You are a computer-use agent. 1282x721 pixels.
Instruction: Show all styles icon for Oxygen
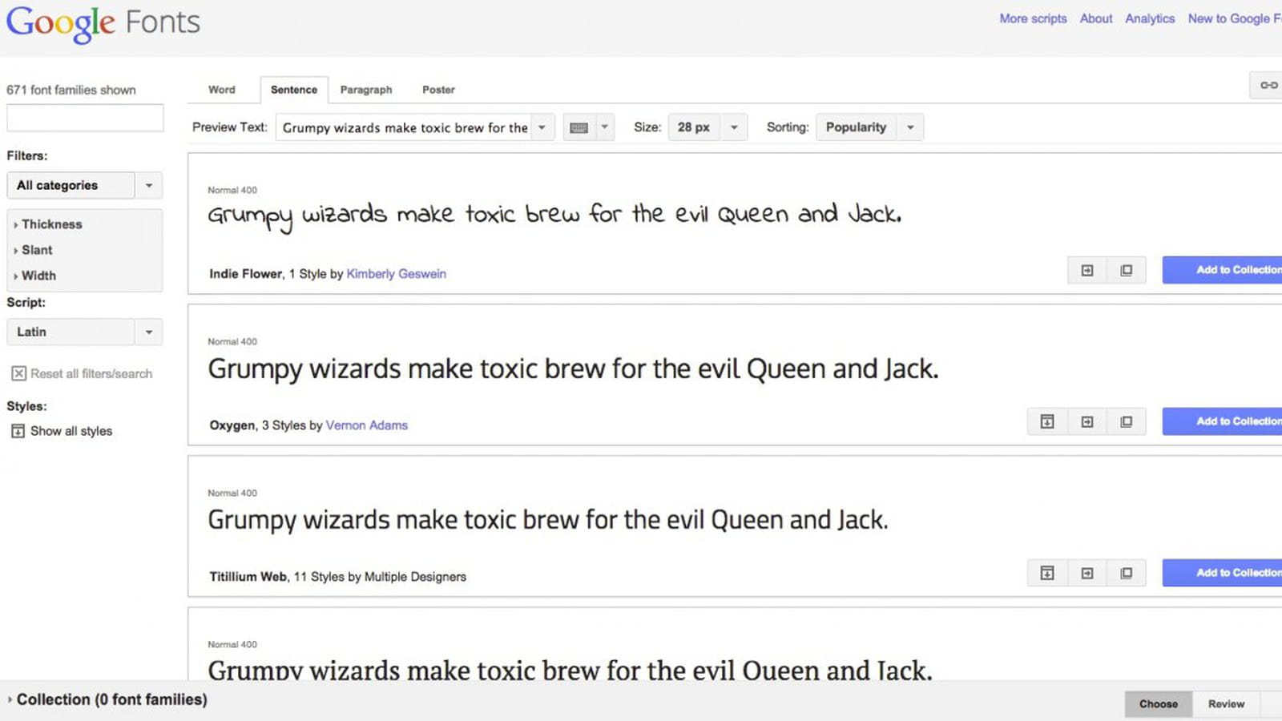pos(1047,421)
